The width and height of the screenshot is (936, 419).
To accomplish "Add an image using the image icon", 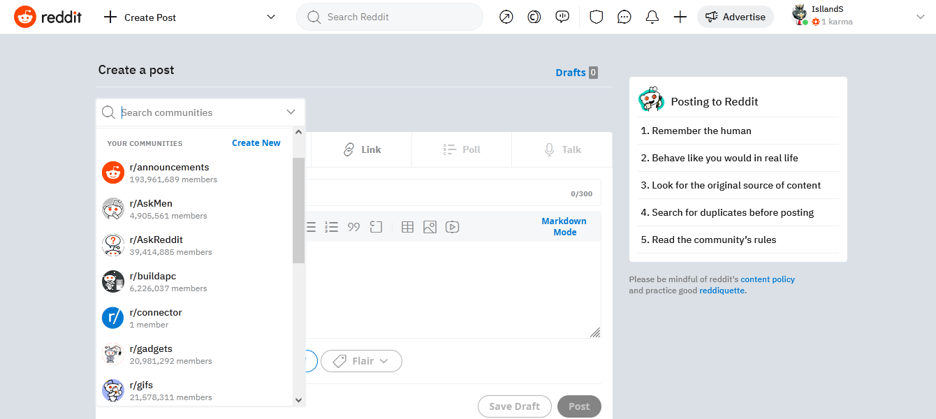I will point(430,227).
